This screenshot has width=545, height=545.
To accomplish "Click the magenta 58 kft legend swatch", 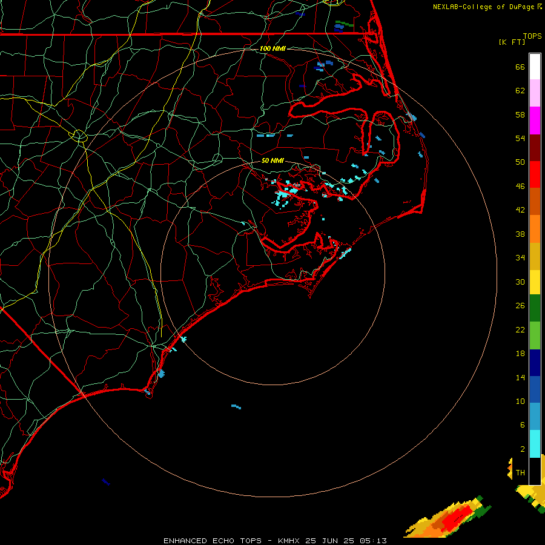I will pyautogui.click(x=535, y=121).
